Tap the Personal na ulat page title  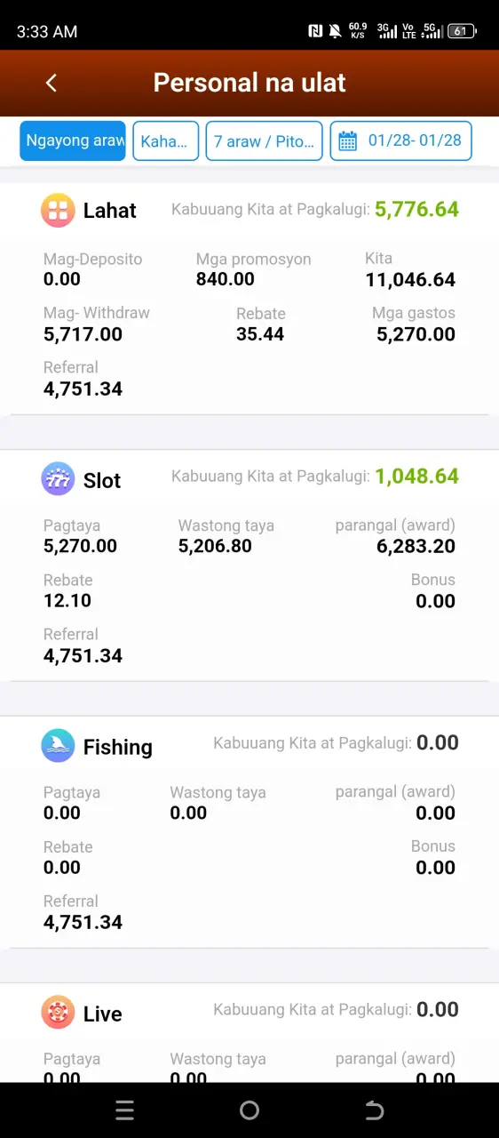(x=249, y=83)
